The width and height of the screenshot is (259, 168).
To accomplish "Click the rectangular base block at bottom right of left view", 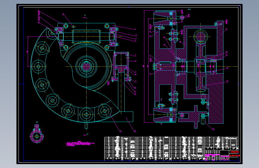I will pos(126,117).
